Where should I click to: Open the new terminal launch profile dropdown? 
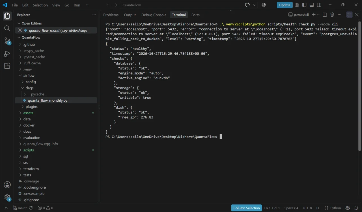[x=318, y=15]
